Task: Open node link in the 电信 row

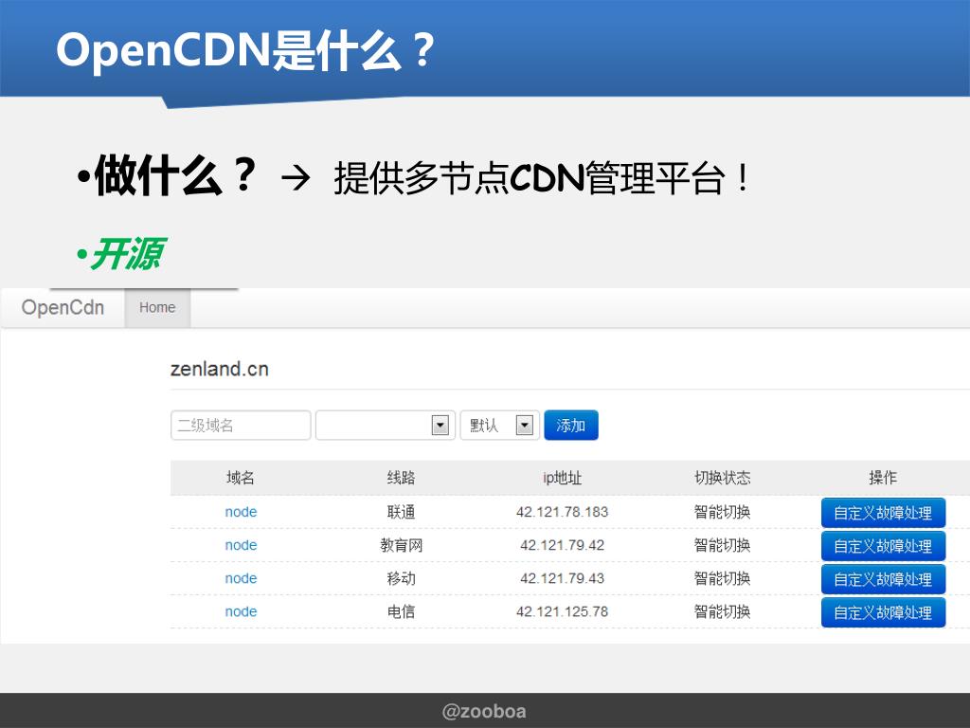Action: pyautogui.click(x=241, y=611)
